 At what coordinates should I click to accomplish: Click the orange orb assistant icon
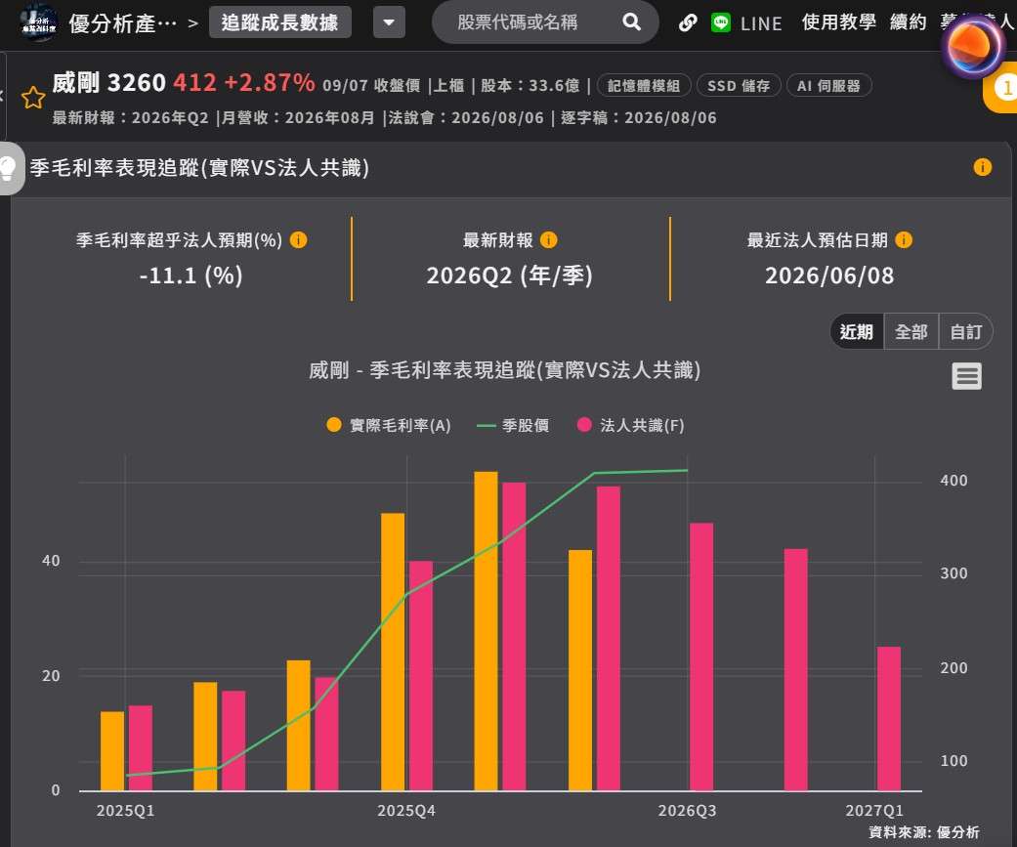pyautogui.click(x=973, y=47)
